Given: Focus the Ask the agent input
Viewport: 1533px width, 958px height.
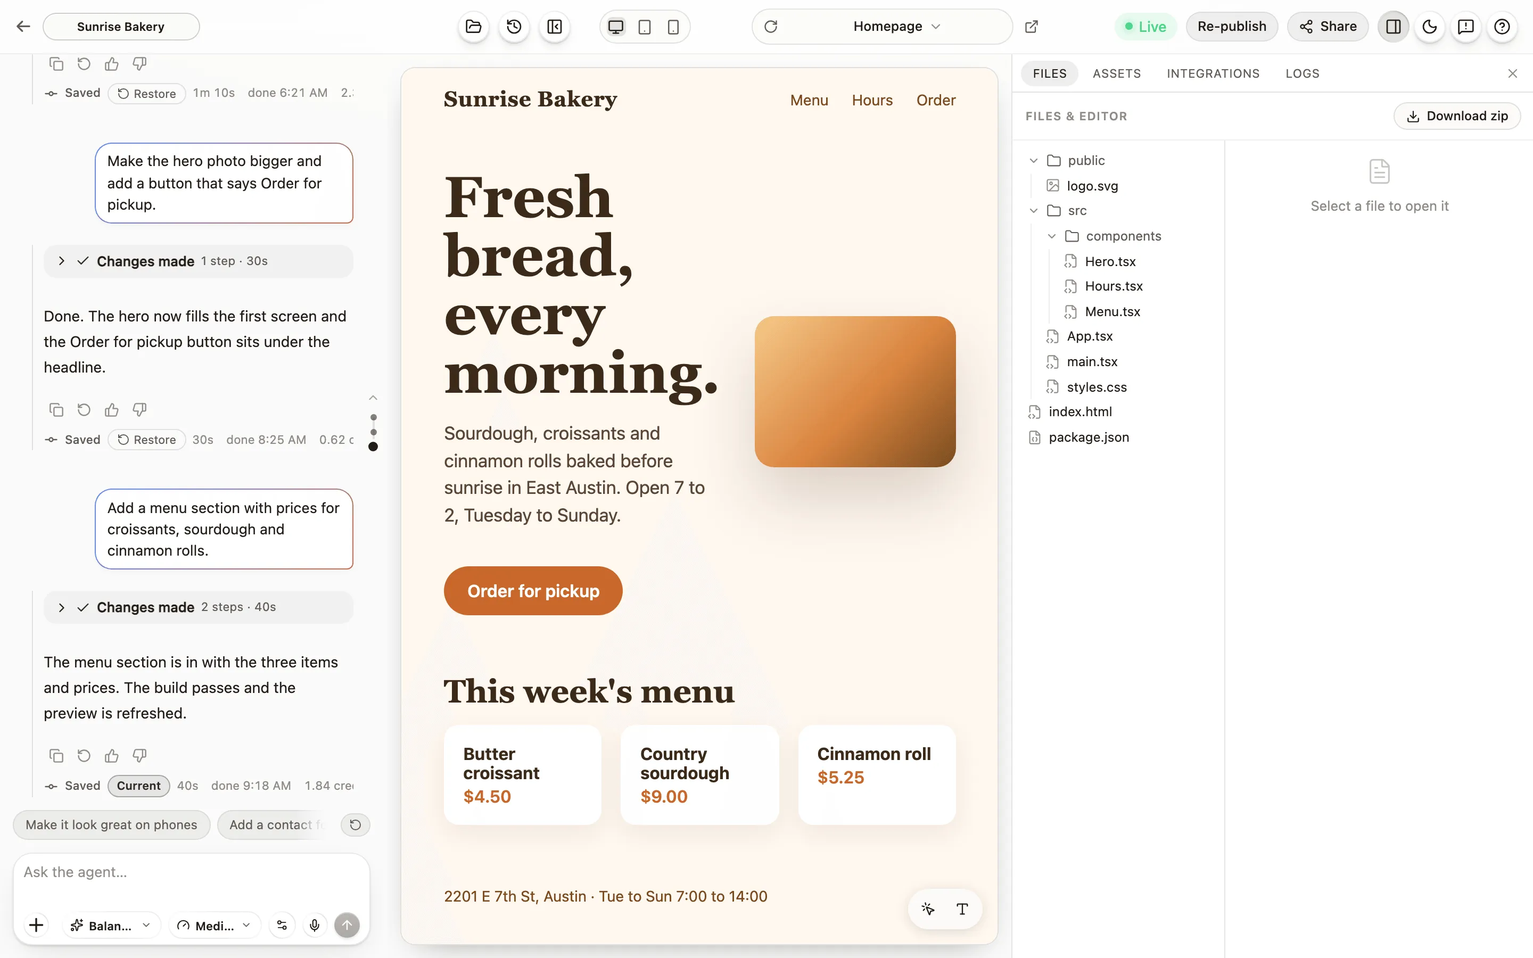Looking at the screenshot, I should click(x=191, y=872).
